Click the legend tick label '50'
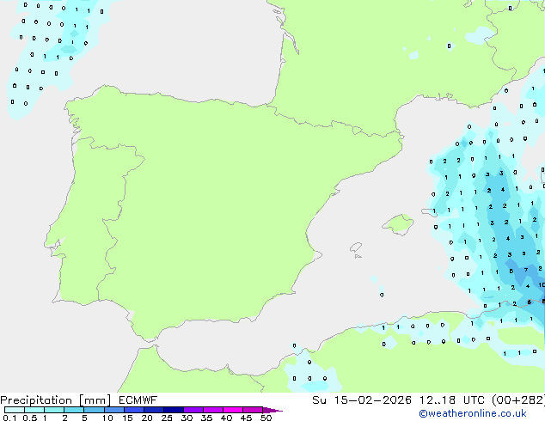545x421 pixels. click(x=266, y=418)
